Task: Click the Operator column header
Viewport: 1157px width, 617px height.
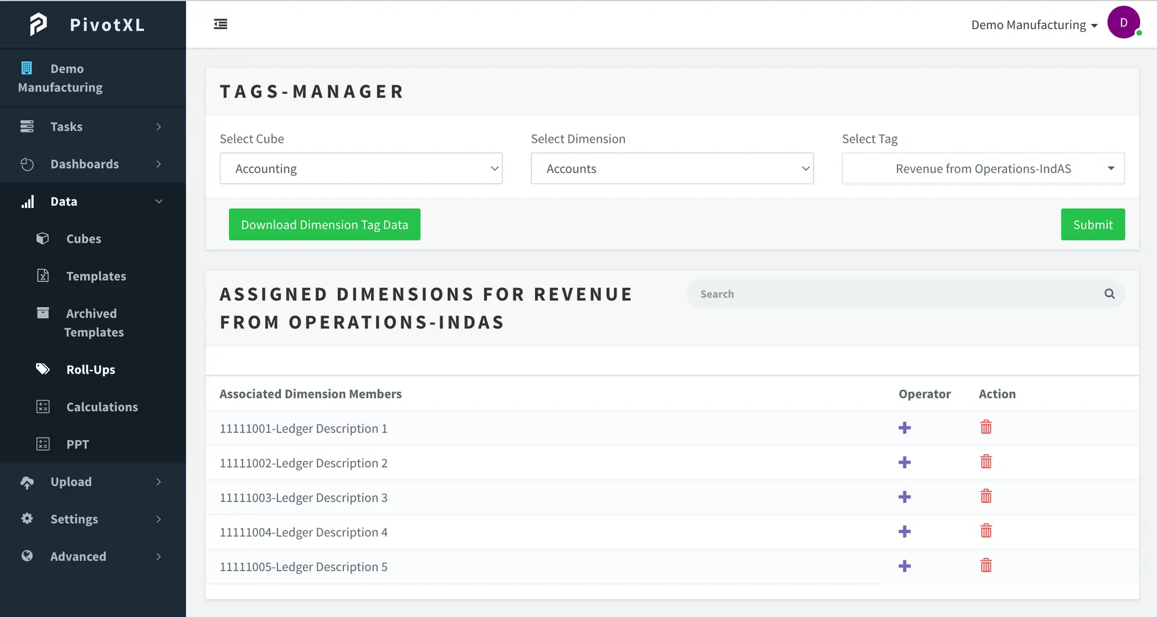Action: [924, 393]
